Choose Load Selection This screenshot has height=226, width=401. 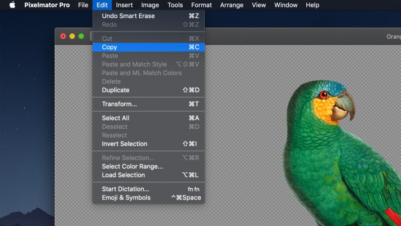coord(123,175)
